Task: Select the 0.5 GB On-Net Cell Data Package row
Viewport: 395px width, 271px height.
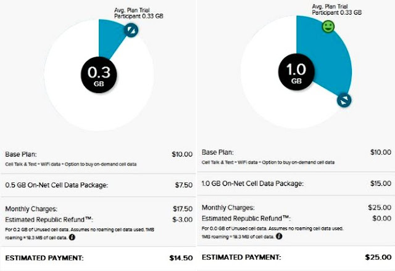Action: [x=99, y=185]
